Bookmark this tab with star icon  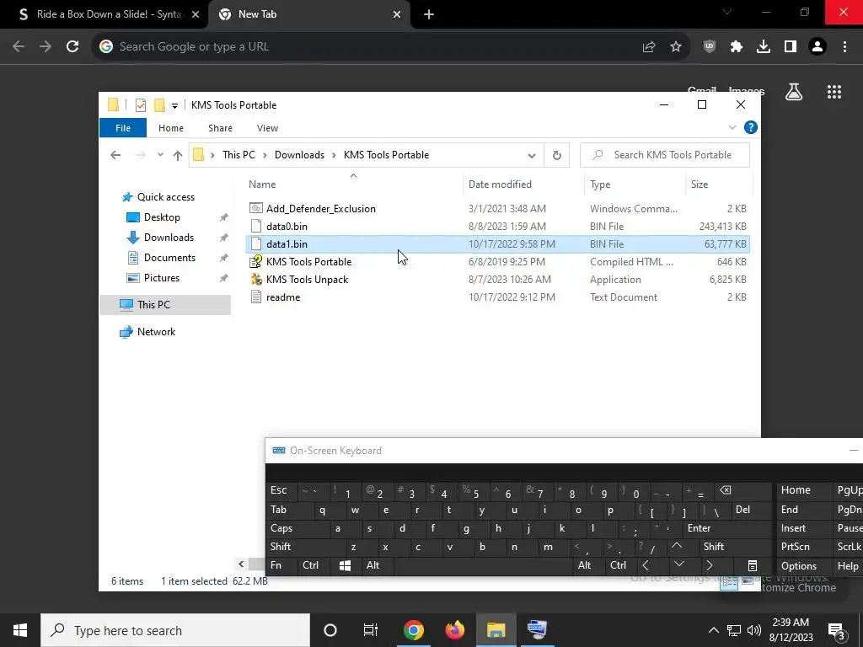click(676, 47)
